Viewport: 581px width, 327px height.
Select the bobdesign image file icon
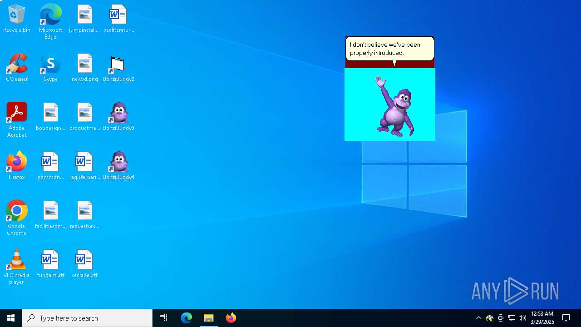click(50, 117)
